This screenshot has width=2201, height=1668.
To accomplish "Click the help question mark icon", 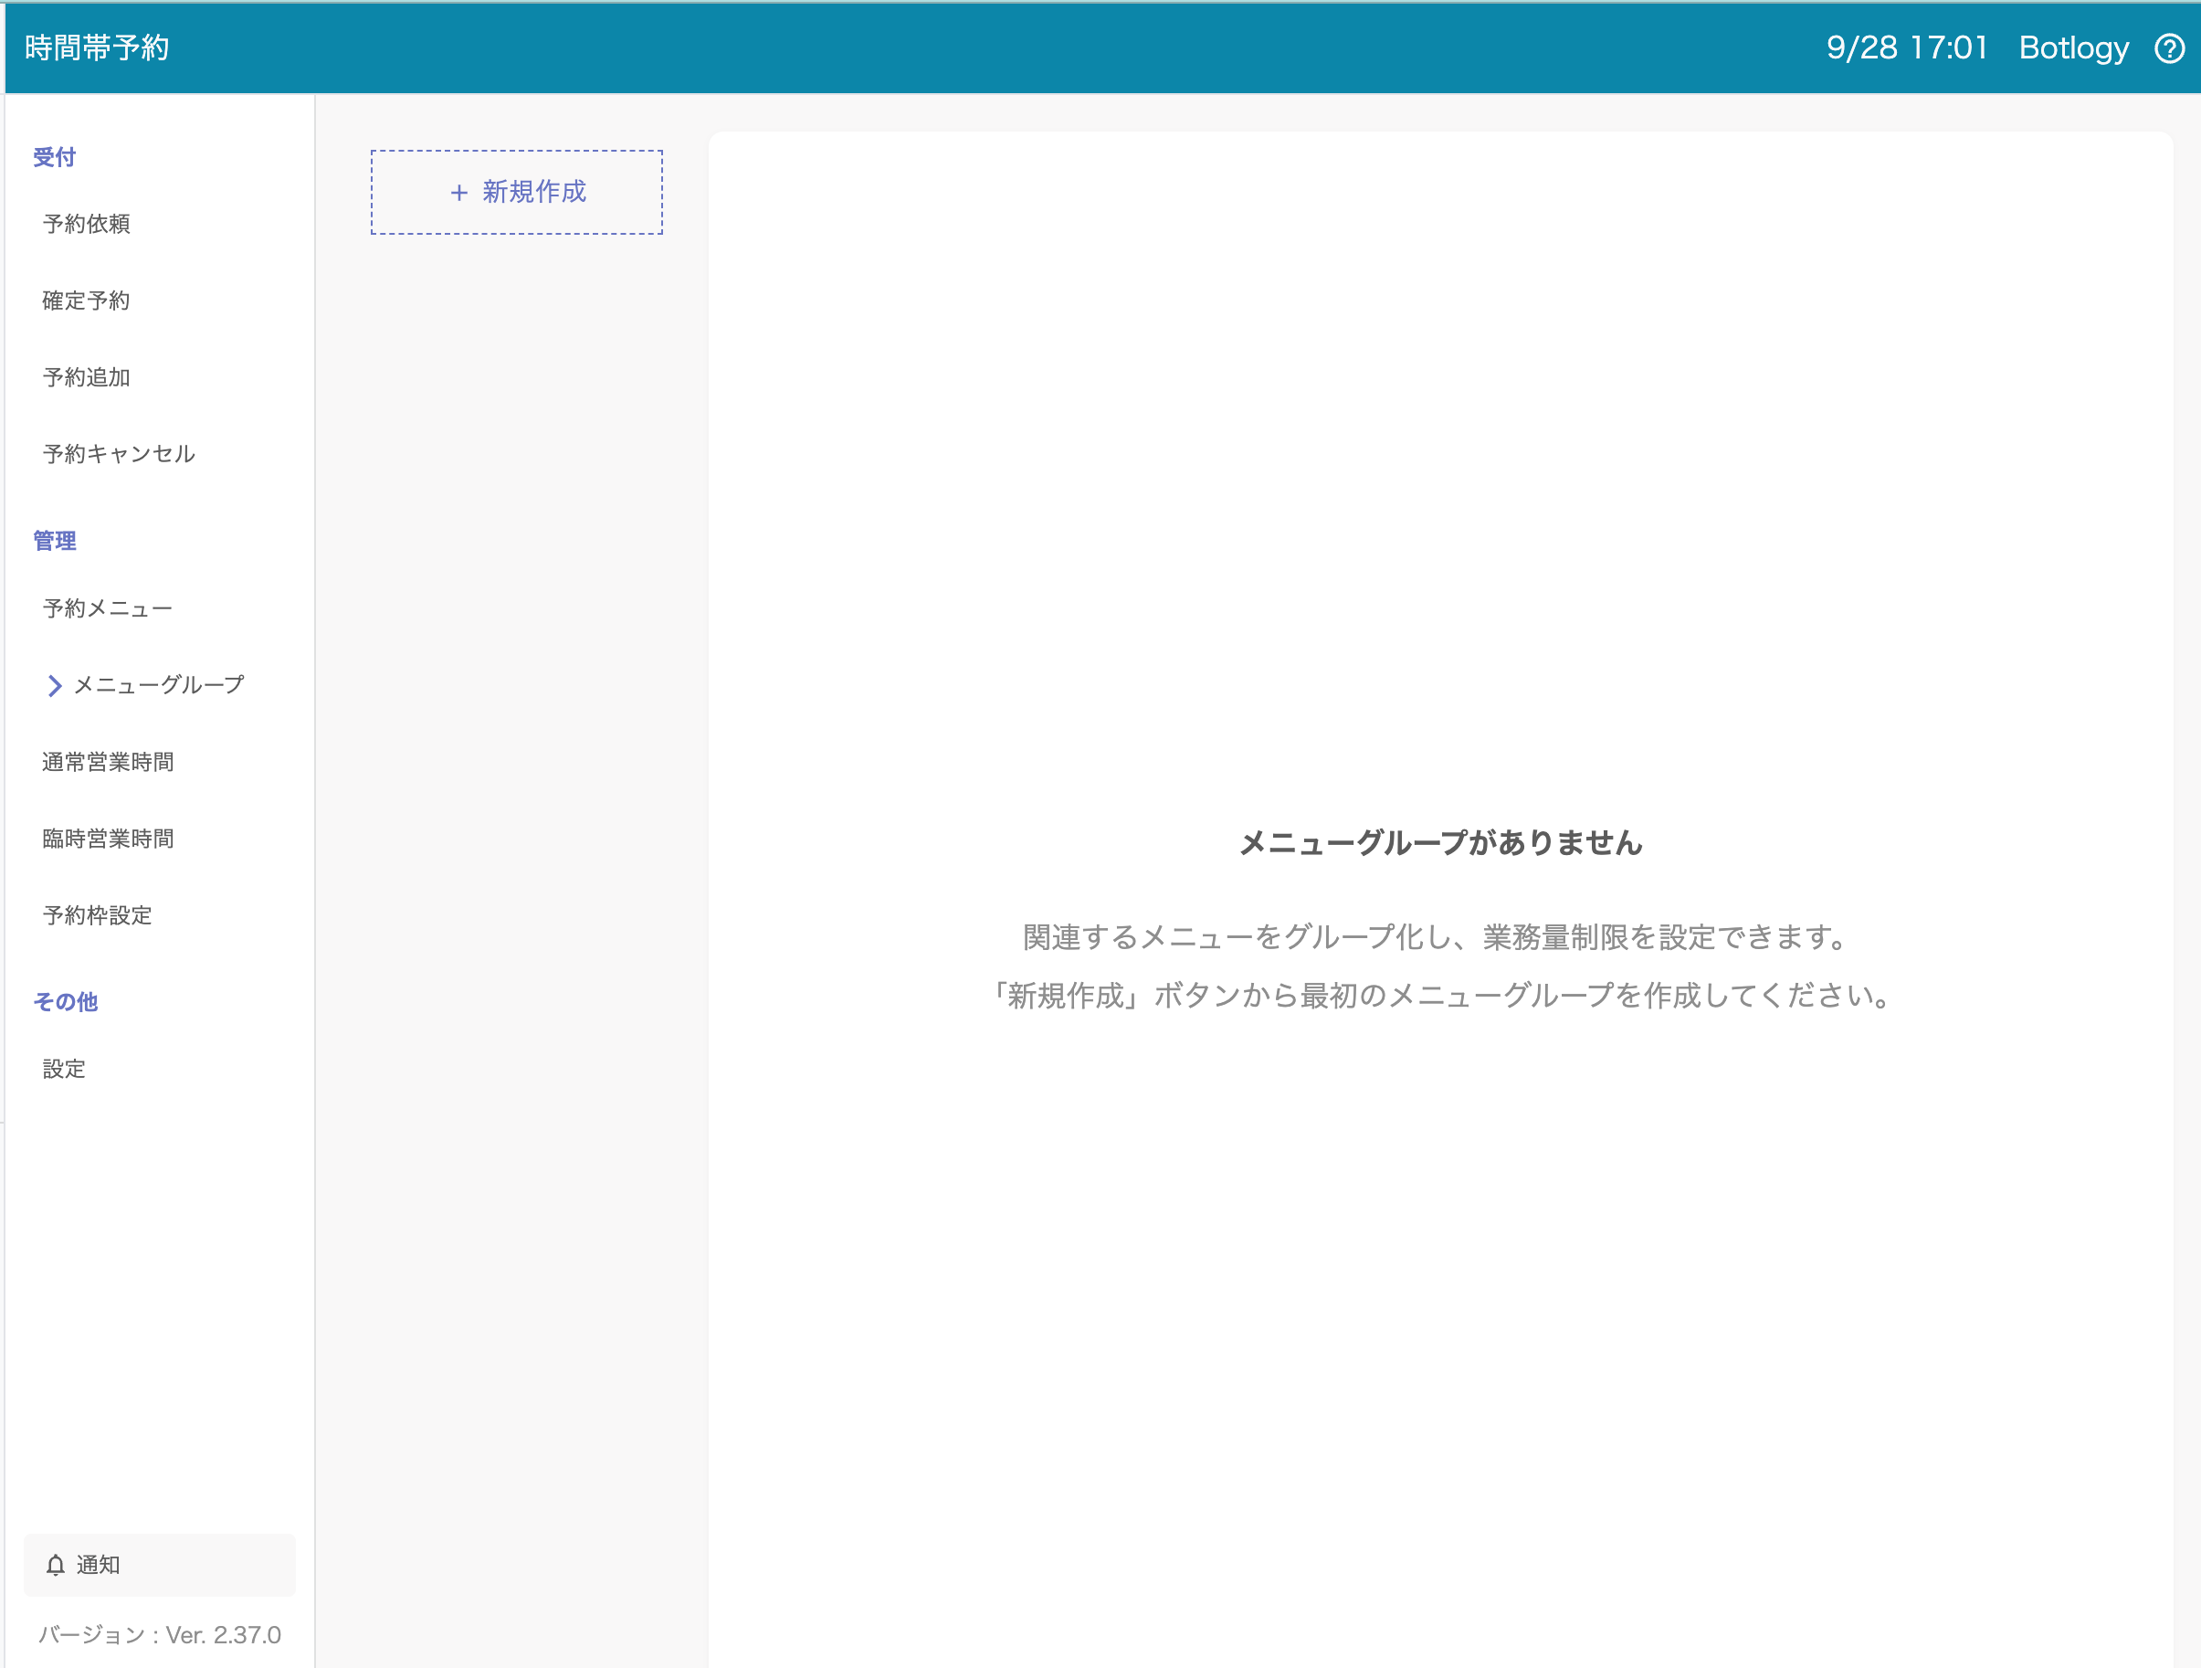I will tap(2169, 48).
